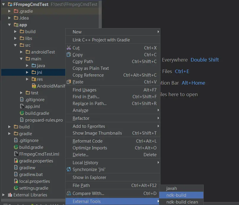
Task: Click the FFmpegCmdTest project root icon
Action: (x=10, y=4)
